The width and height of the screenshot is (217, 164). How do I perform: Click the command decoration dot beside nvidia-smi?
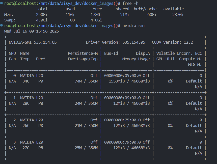click(x=2, y=26)
